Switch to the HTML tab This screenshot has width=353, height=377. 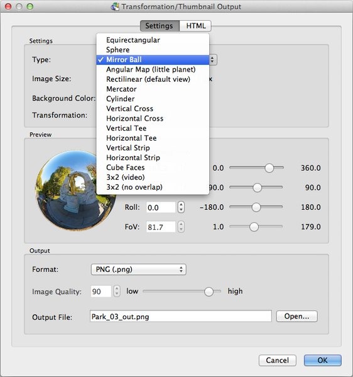pos(195,26)
